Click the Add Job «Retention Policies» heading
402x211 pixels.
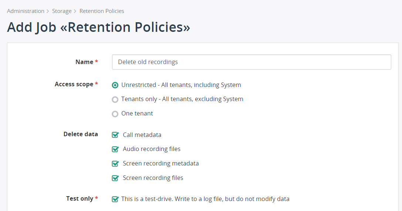pyautogui.click(x=98, y=27)
